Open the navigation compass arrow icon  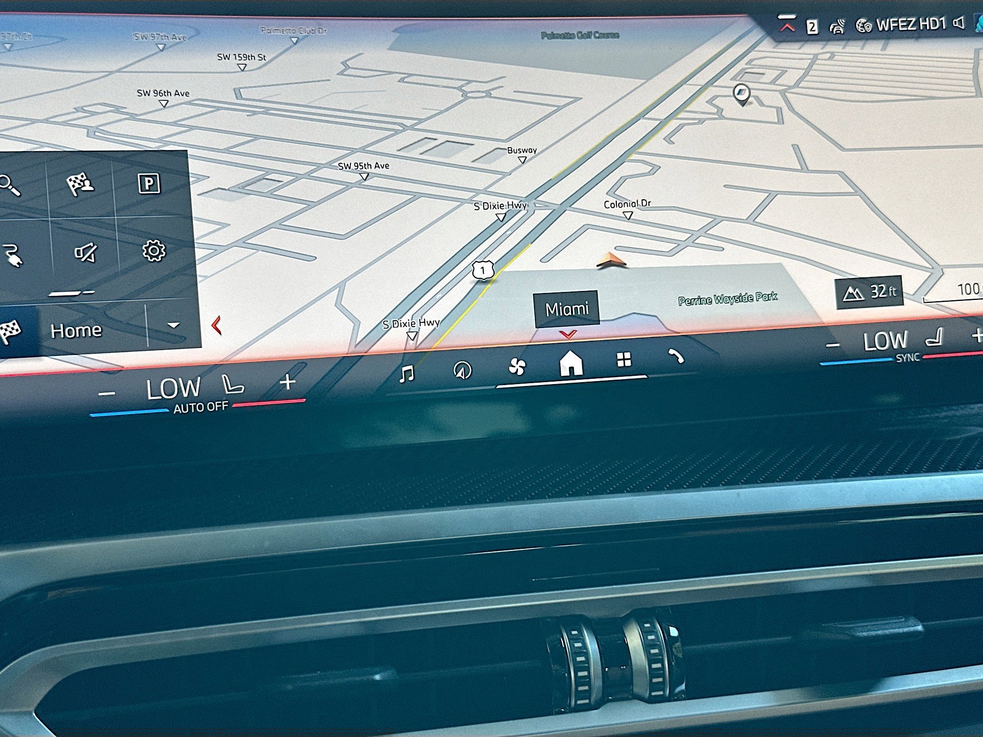[x=462, y=371]
